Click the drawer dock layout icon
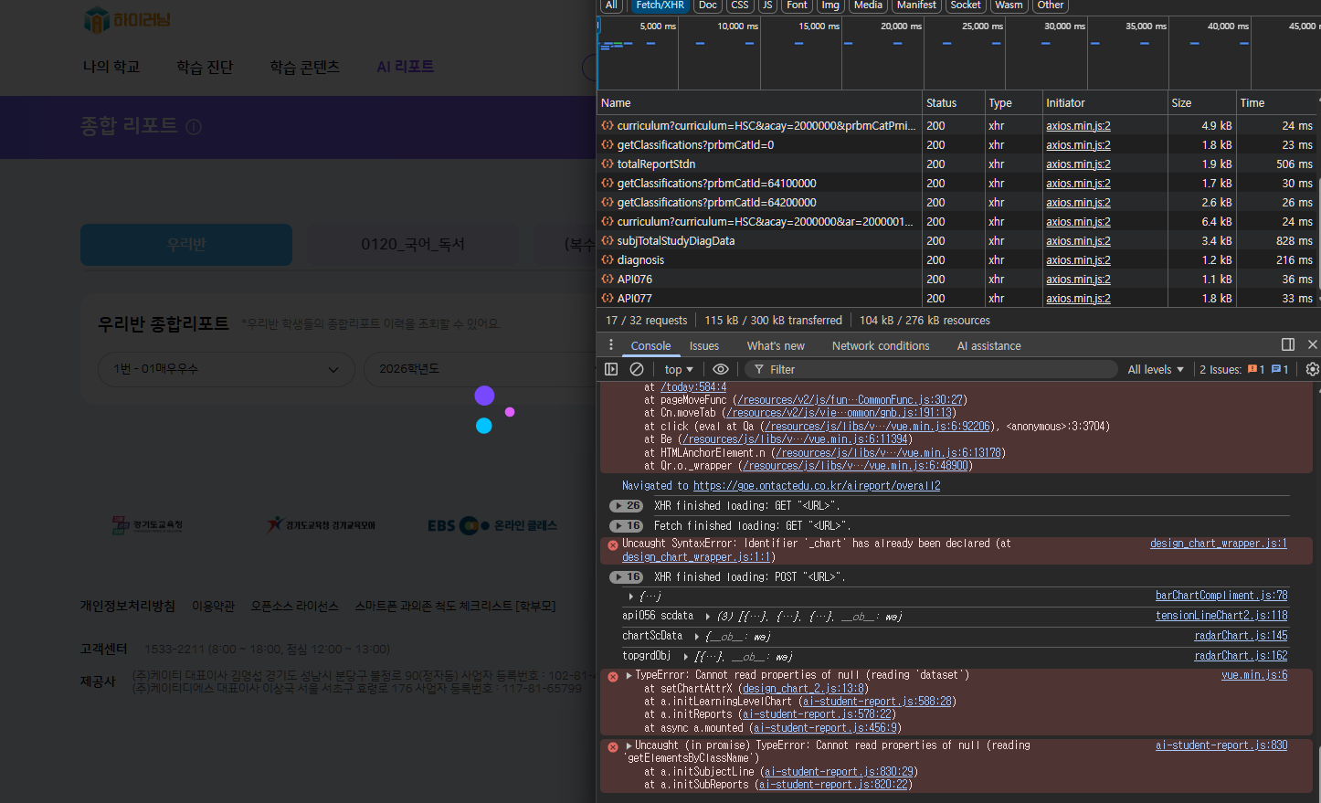 1287,344
